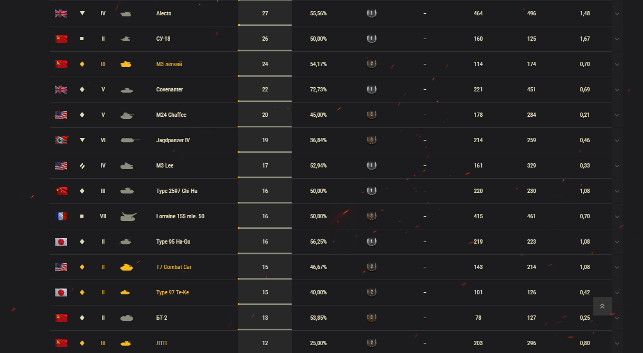
Task: Expand the Covenanter row chevron
Action: click(617, 90)
